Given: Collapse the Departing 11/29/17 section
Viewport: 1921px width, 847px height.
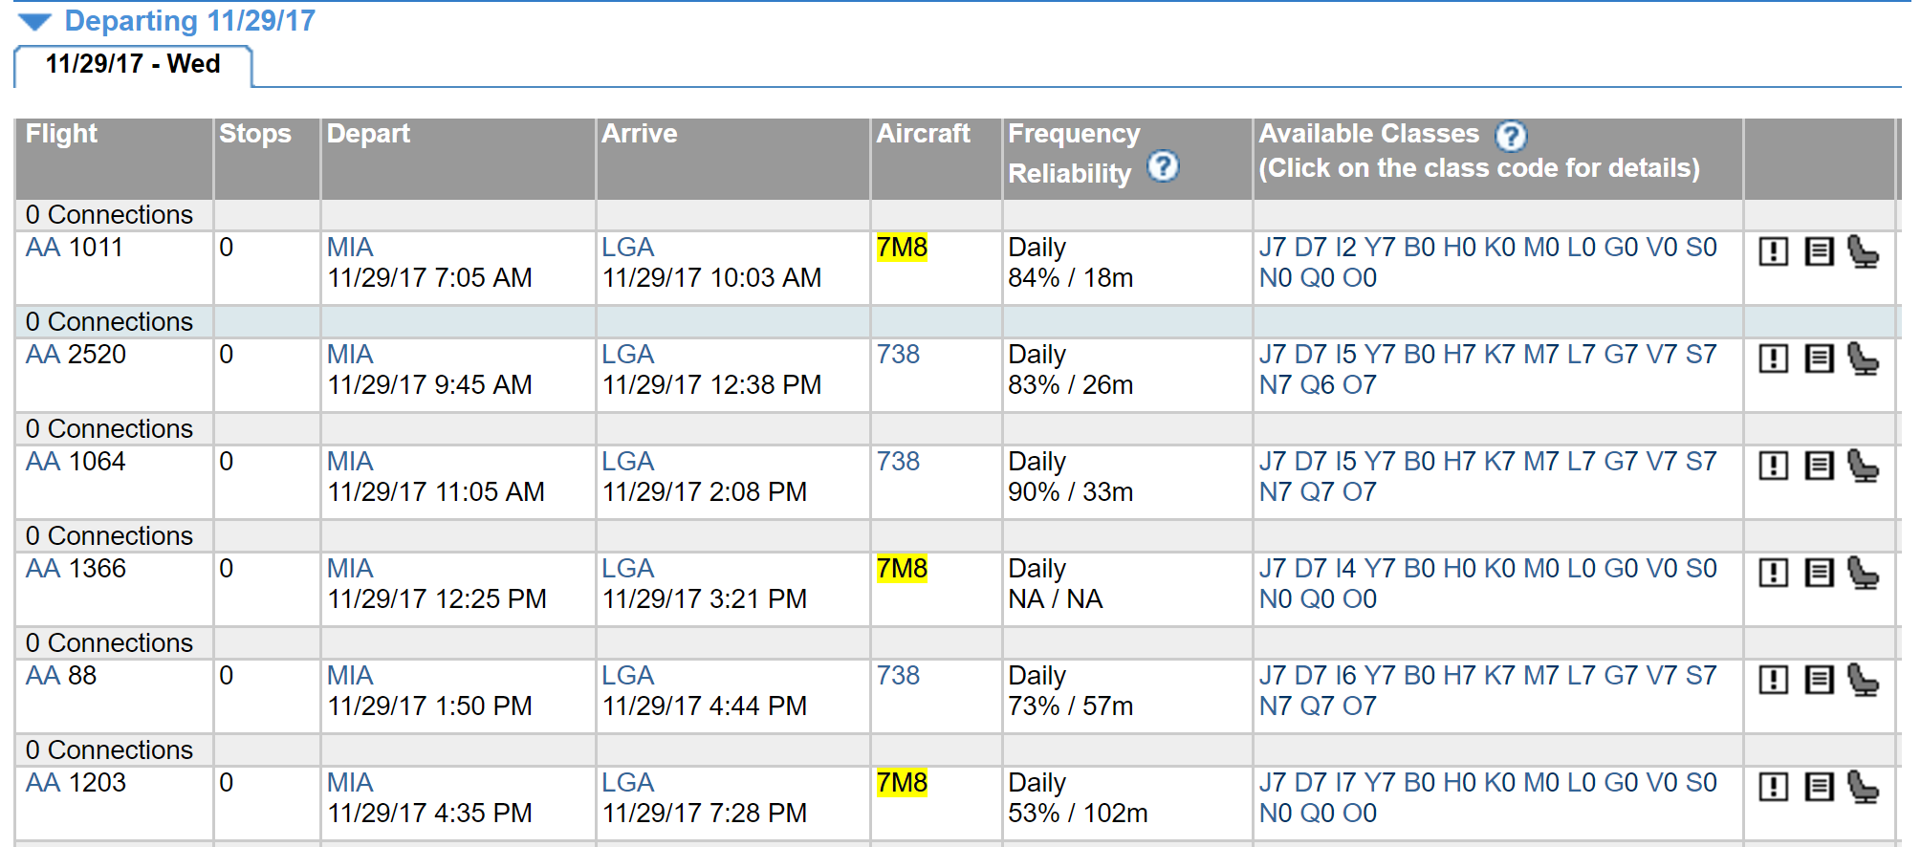Looking at the screenshot, I should [x=34, y=21].
